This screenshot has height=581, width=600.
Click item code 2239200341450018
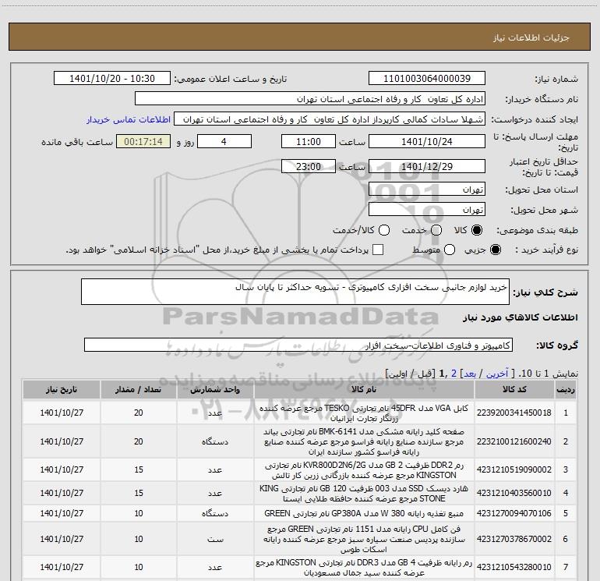click(x=514, y=413)
